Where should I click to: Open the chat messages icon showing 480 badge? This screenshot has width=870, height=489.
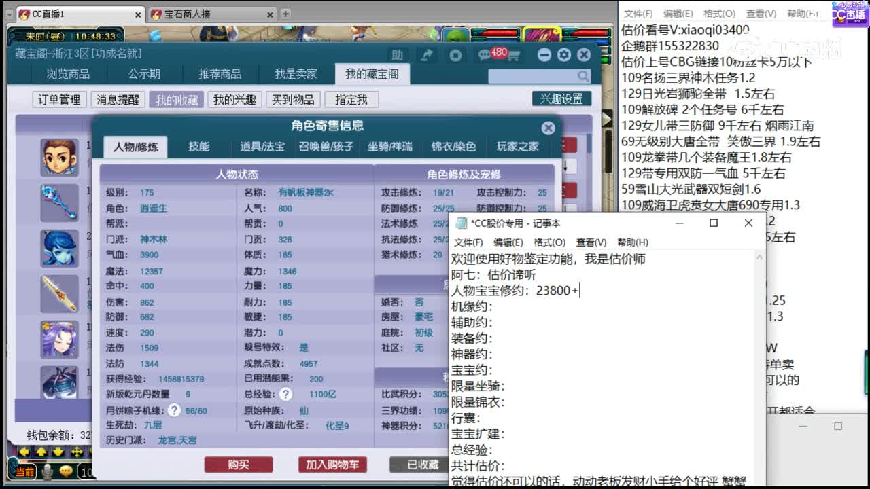click(485, 54)
